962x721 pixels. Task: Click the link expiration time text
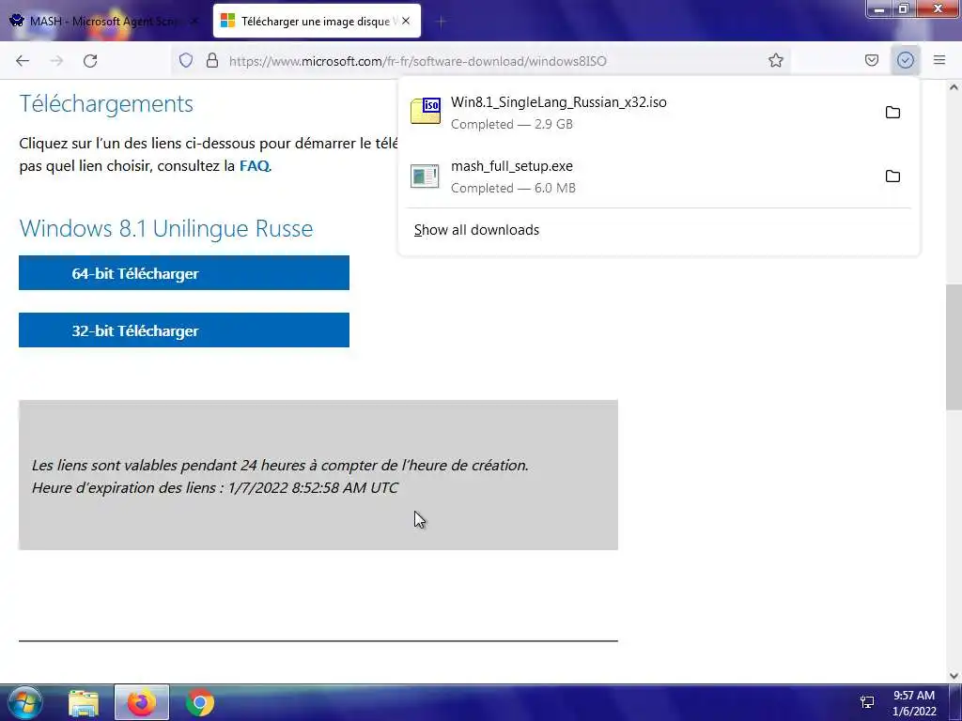(x=215, y=488)
